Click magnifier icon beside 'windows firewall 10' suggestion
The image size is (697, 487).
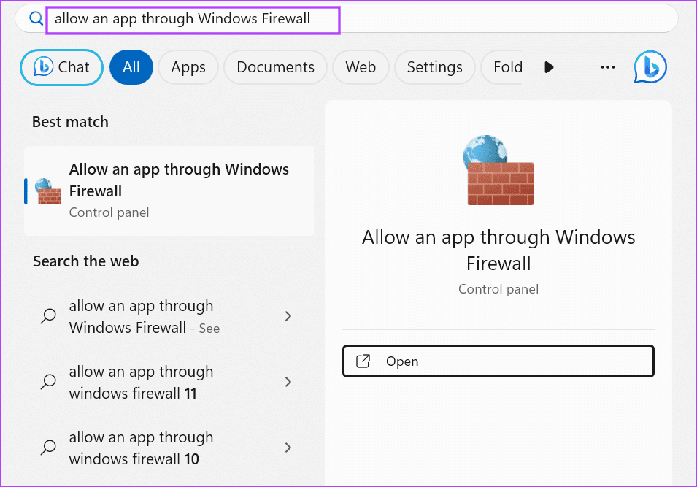point(48,447)
